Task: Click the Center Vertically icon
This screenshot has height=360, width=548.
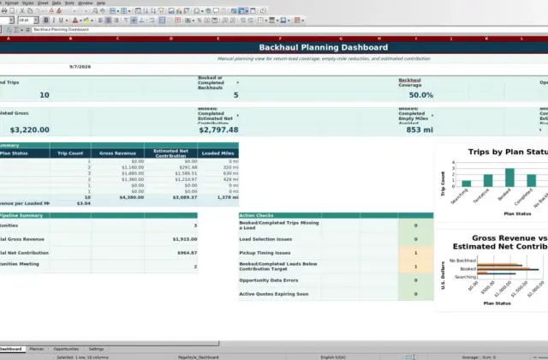Action: click(134, 21)
